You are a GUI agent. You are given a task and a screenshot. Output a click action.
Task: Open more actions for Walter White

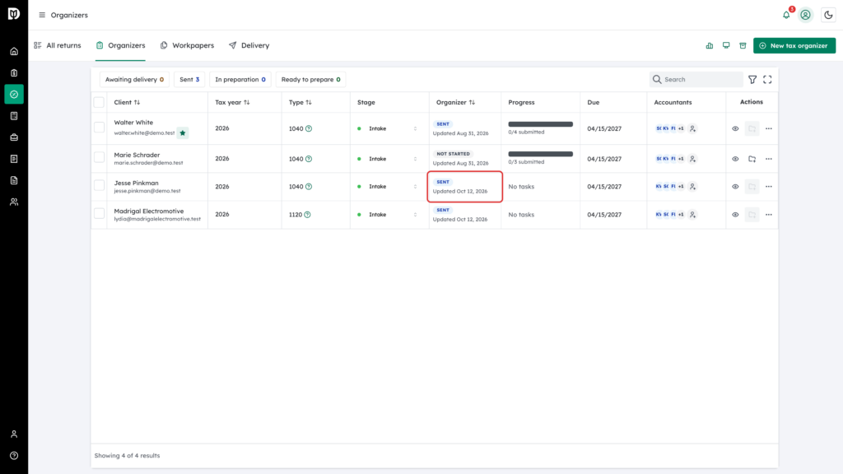click(768, 128)
